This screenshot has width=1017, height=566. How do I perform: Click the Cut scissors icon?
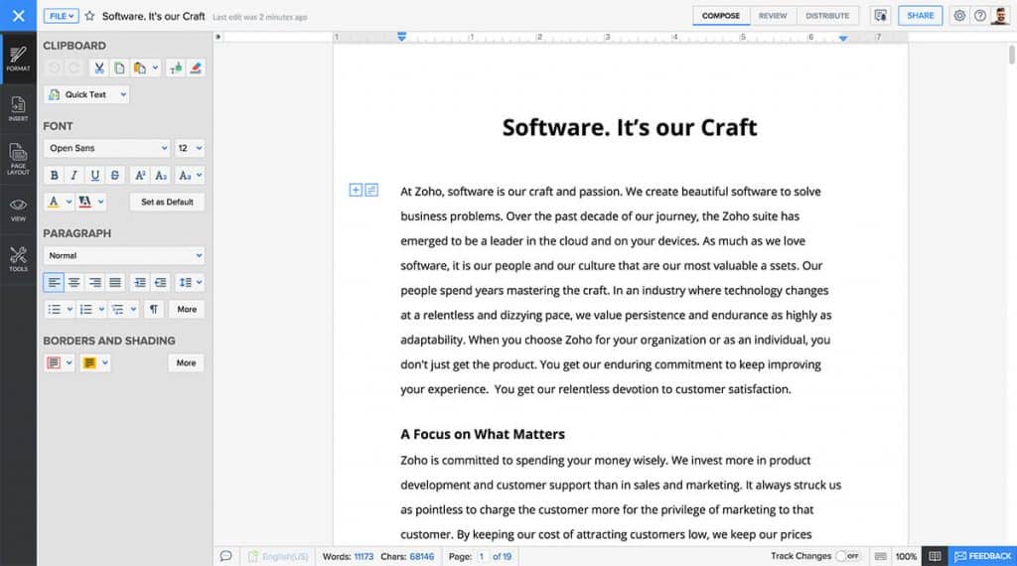click(99, 68)
